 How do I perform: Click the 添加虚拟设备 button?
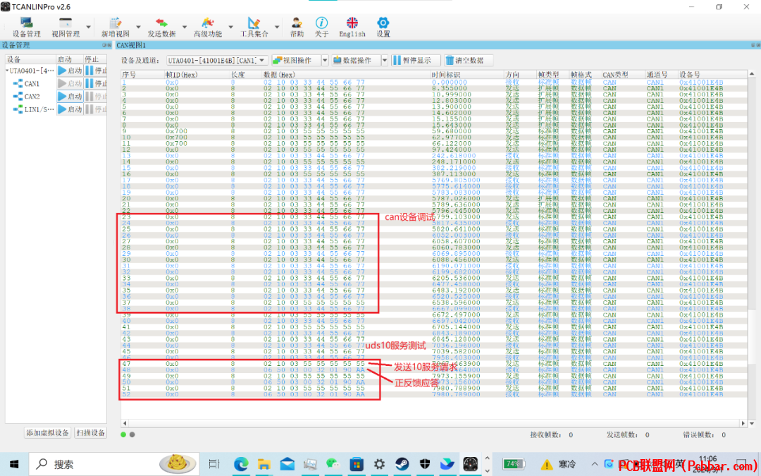48,433
